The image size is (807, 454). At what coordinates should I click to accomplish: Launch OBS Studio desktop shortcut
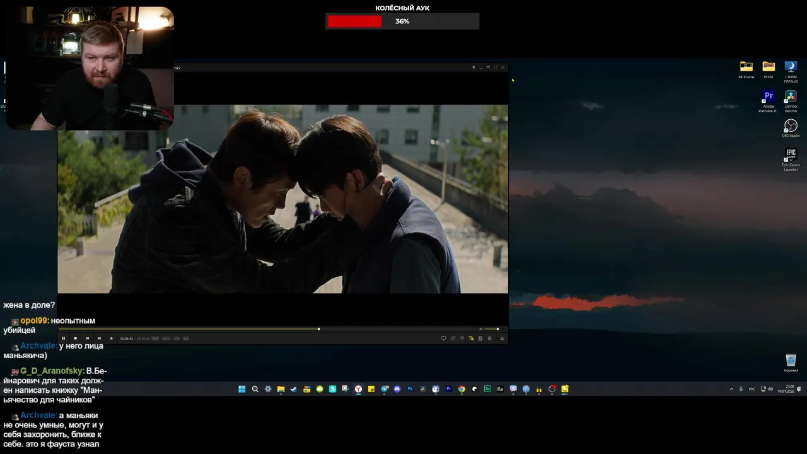(x=791, y=129)
